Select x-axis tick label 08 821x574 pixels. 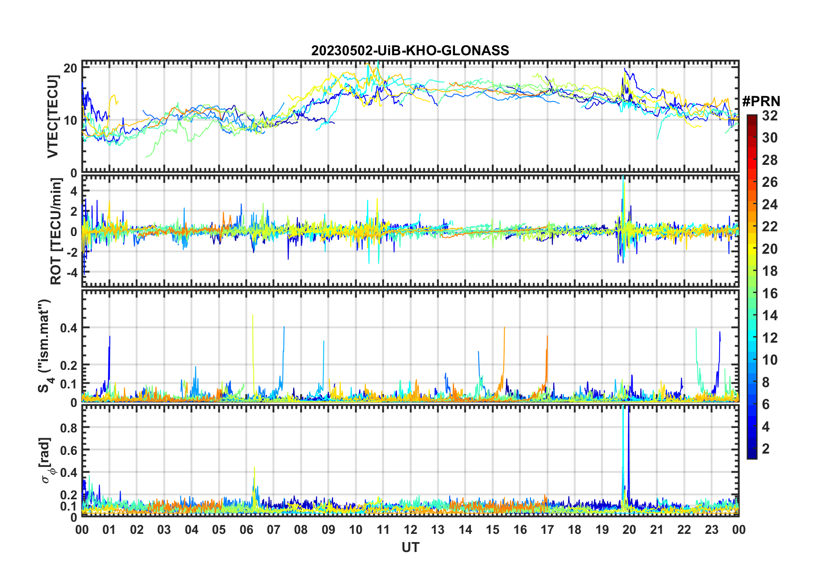coord(301,530)
